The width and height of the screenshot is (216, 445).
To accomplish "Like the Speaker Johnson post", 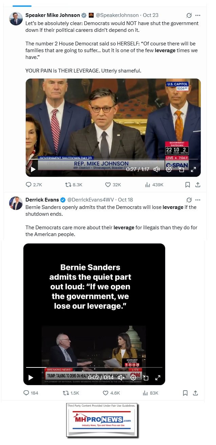I will point(108,185).
